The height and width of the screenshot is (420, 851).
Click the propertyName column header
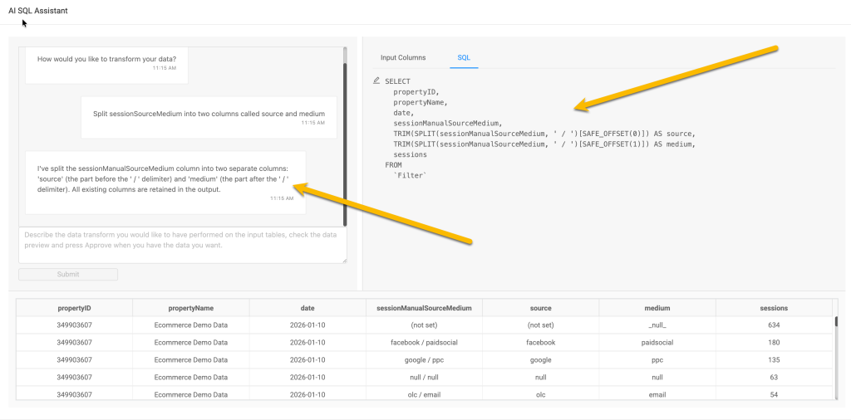[191, 308]
